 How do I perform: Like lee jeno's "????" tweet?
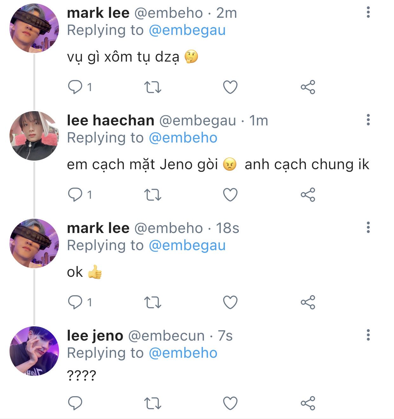pos(230,403)
